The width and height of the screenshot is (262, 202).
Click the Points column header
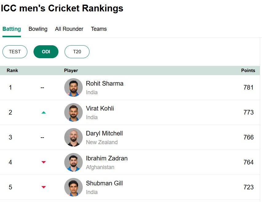point(248,70)
